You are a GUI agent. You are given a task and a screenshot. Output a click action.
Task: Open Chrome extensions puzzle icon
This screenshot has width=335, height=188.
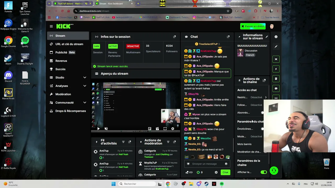(x=256, y=11)
